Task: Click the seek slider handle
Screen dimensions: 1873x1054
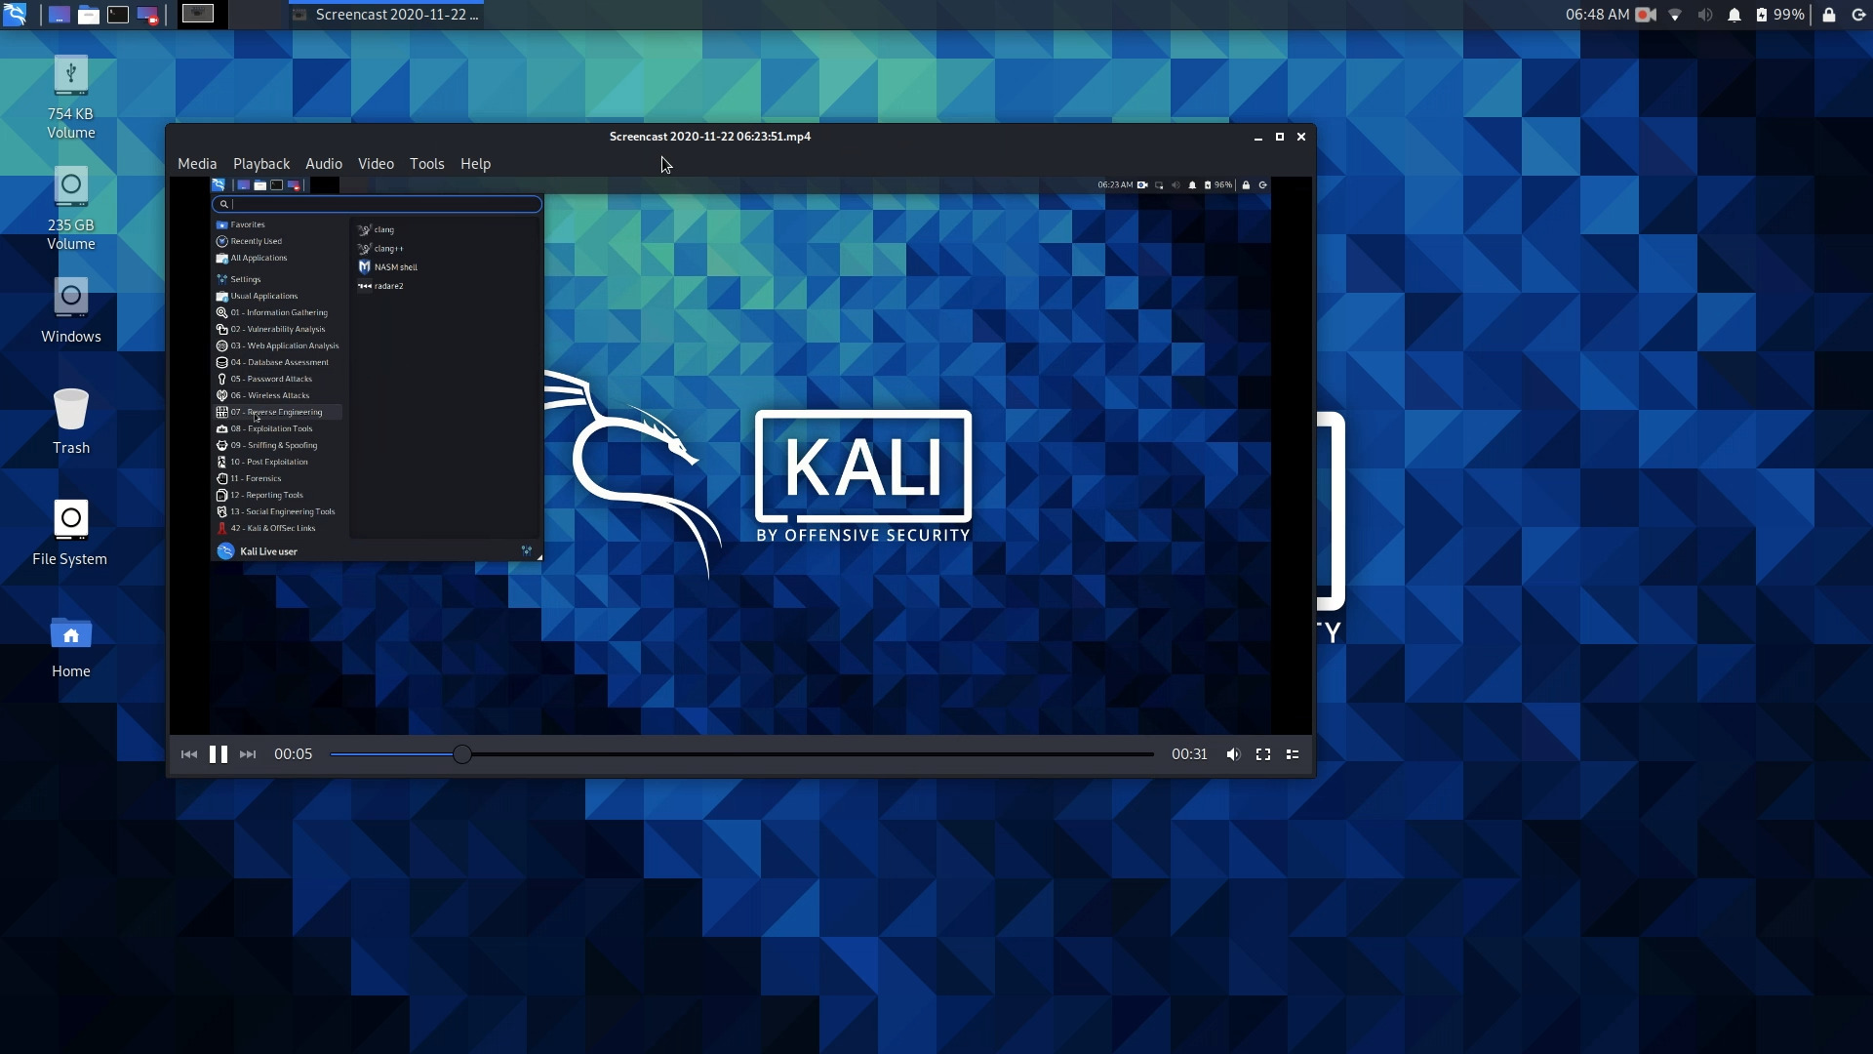Action: pos(462,754)
